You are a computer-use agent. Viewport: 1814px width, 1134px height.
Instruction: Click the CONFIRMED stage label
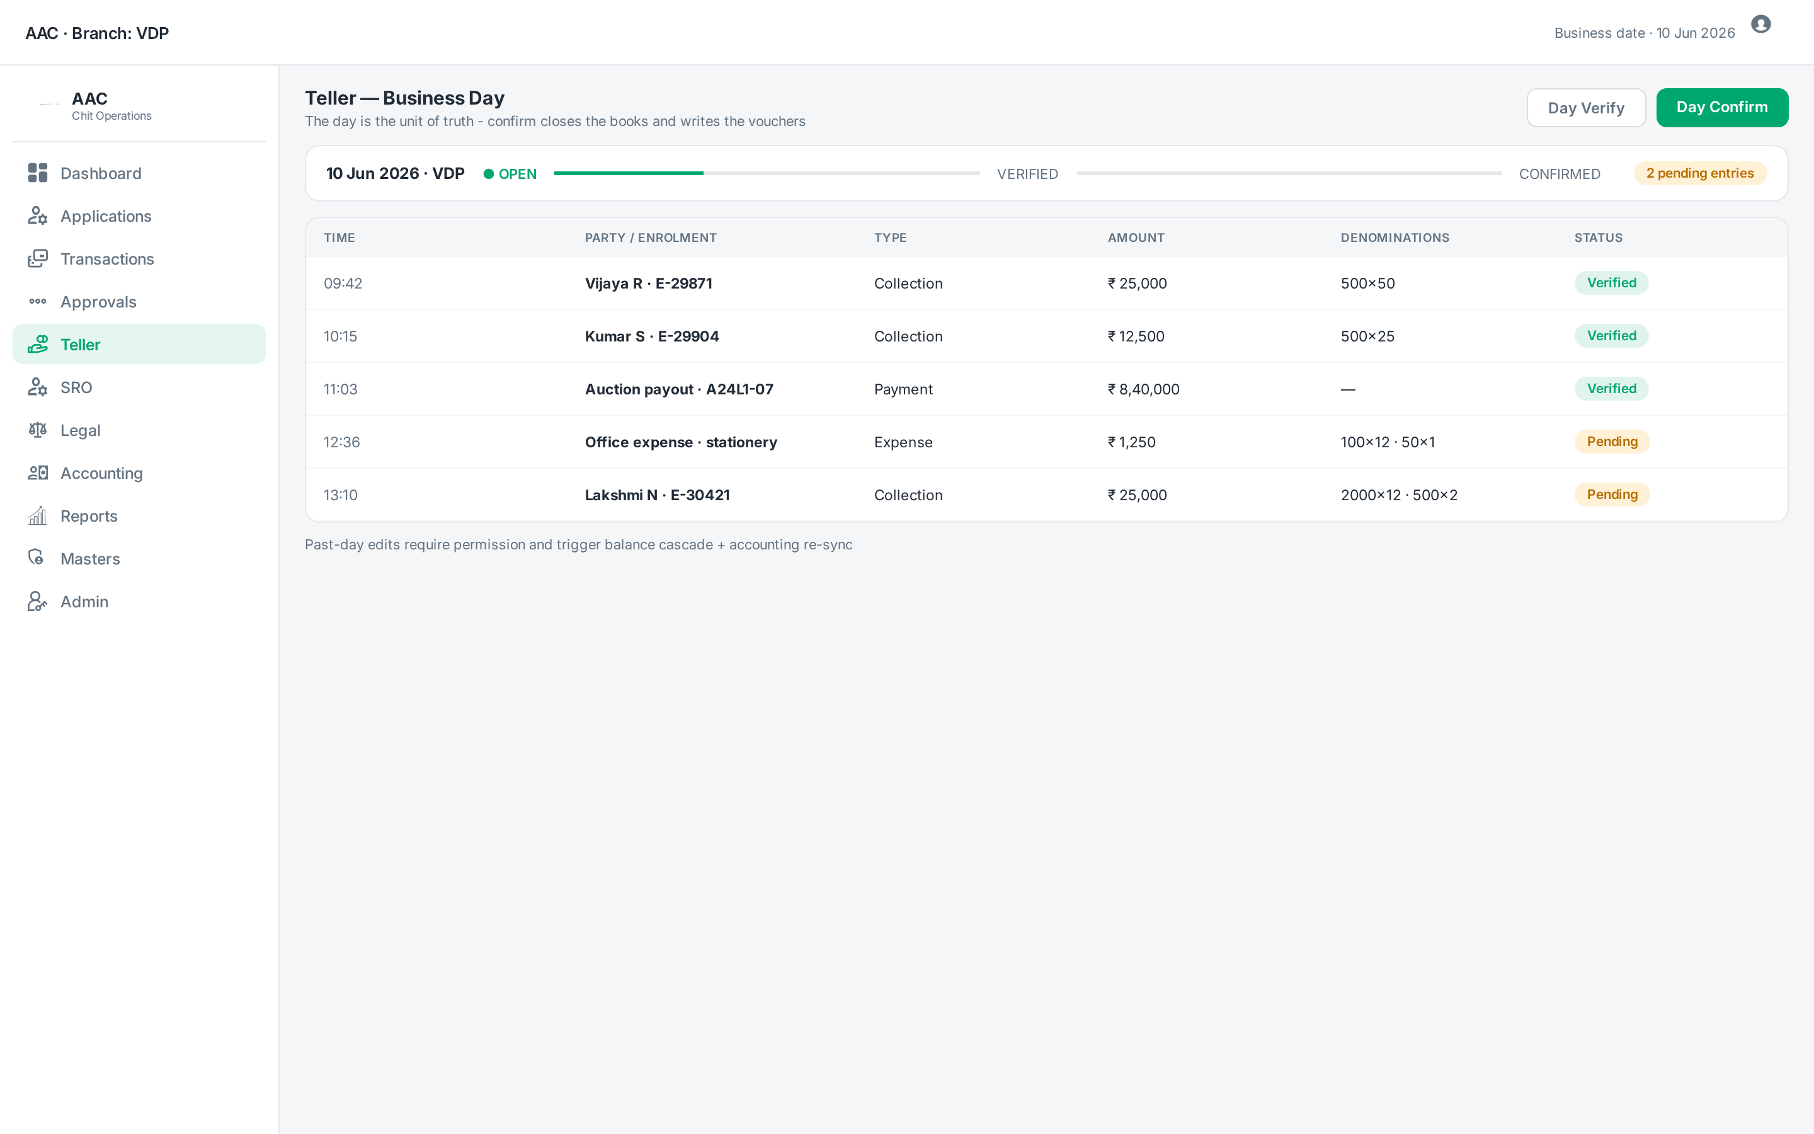[x=1560, y=174]
